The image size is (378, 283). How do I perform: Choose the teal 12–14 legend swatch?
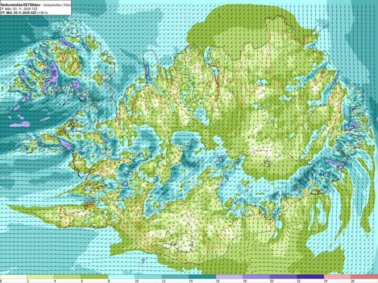(175, 277)
